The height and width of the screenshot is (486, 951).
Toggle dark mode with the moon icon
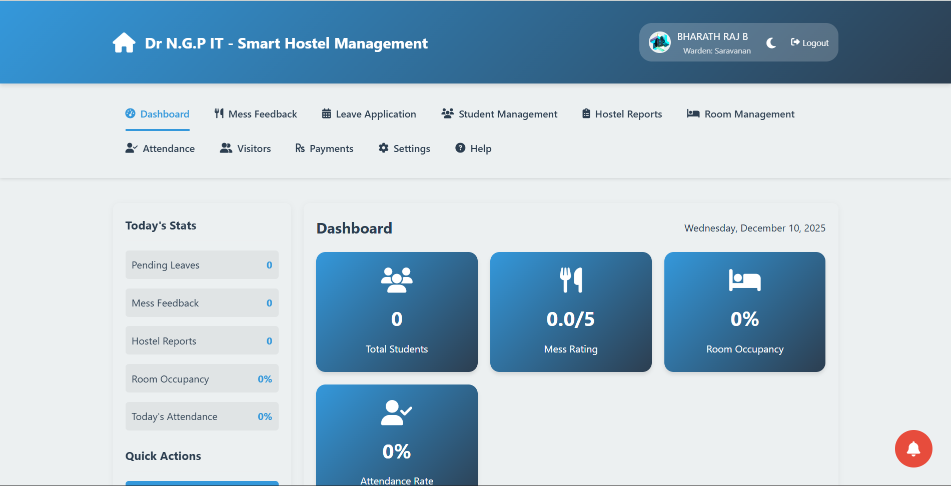[770, 42]
